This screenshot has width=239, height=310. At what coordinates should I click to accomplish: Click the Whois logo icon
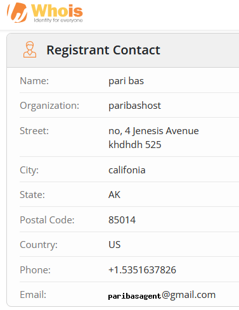coord(17,13)
